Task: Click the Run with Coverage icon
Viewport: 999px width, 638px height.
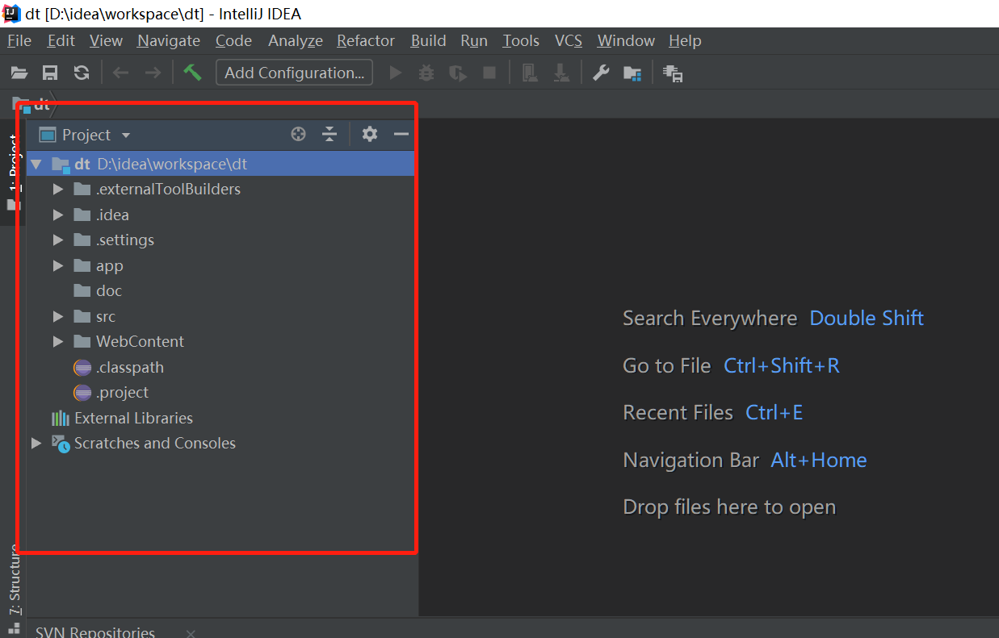Action: click(x=458, y=73)
